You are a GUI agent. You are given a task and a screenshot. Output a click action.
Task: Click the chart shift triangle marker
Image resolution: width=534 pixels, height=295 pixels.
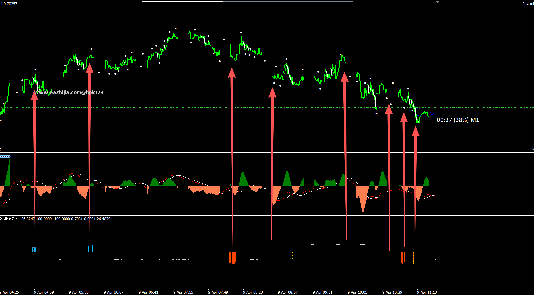(x=437, y=2)
